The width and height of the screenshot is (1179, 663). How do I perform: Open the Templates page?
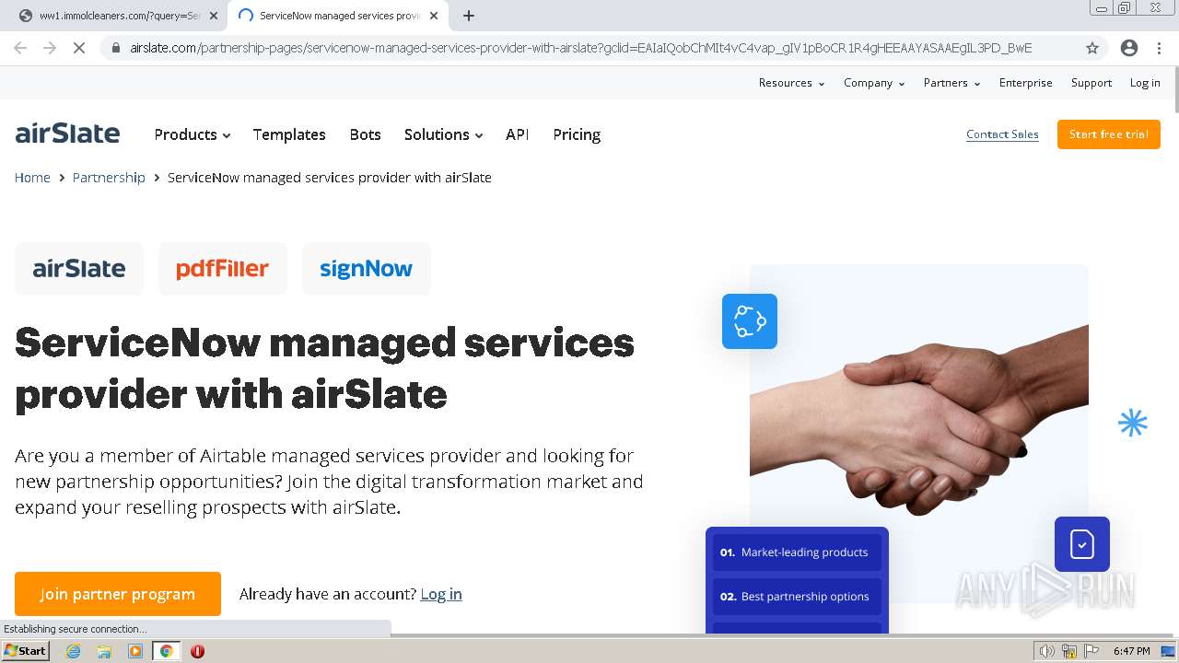(x=289, y=134)
